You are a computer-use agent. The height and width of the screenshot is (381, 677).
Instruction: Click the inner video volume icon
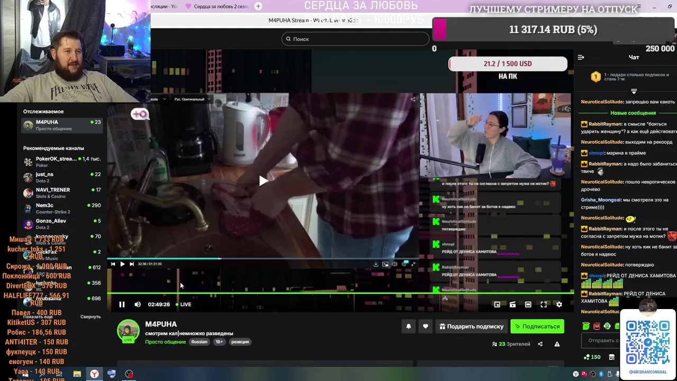395,264
